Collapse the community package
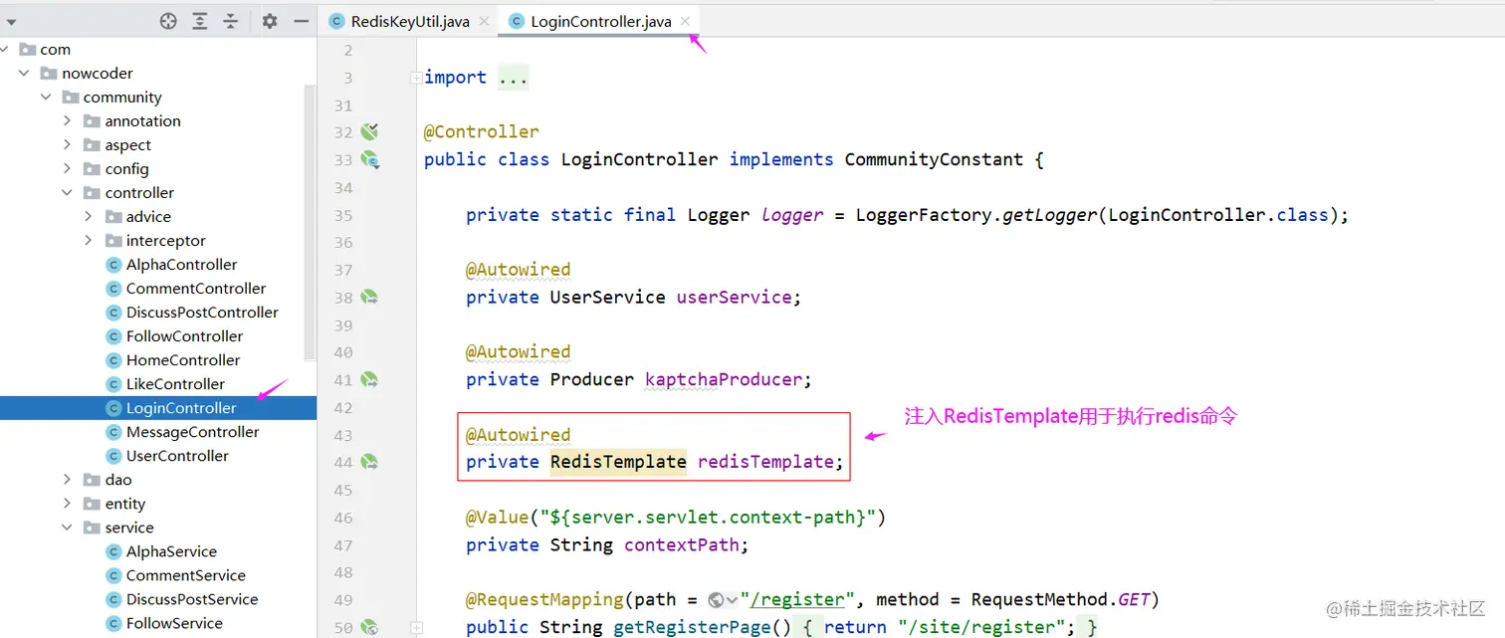The image size is (1505, 638). pyautogui.click(x=46, y=97)
